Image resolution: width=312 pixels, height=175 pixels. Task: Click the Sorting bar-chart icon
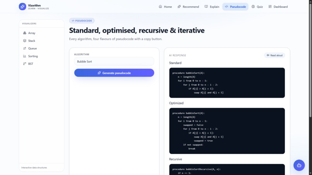(x=25, y=56)
